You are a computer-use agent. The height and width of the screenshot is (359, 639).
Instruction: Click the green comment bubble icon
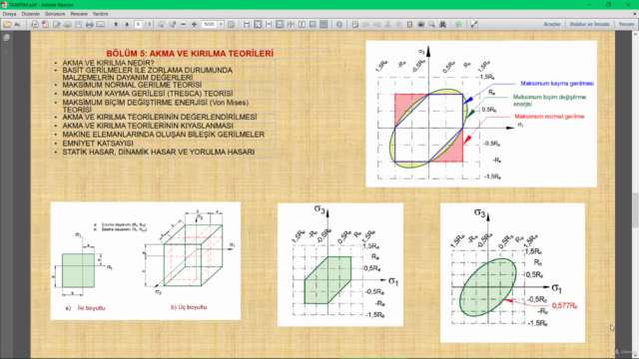(x=458, y=24)
